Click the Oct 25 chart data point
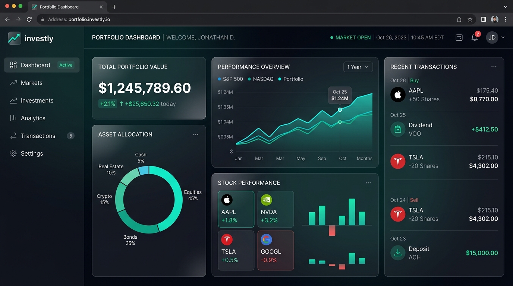The image size is (513, 286). pyautogui.click(x=340, y=110)
